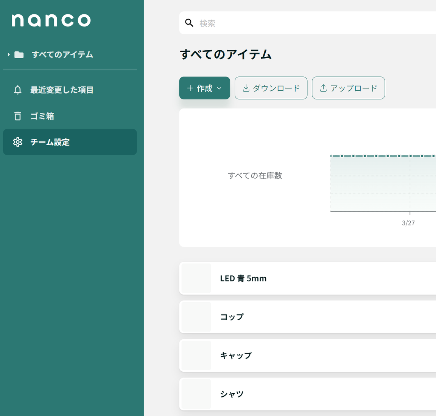Click the download arrow icon
Screen dimensions: 436x416
point(246,88)
